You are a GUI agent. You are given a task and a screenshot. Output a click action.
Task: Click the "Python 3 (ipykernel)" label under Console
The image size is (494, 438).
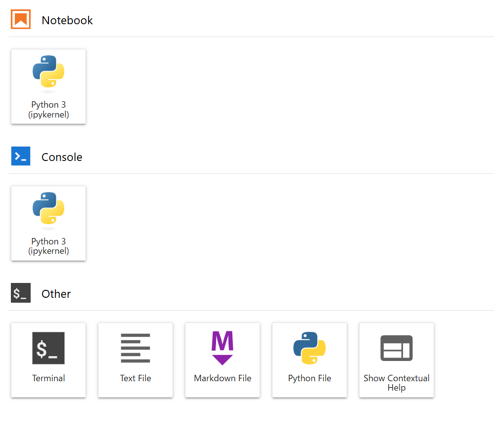pos(48,246)
